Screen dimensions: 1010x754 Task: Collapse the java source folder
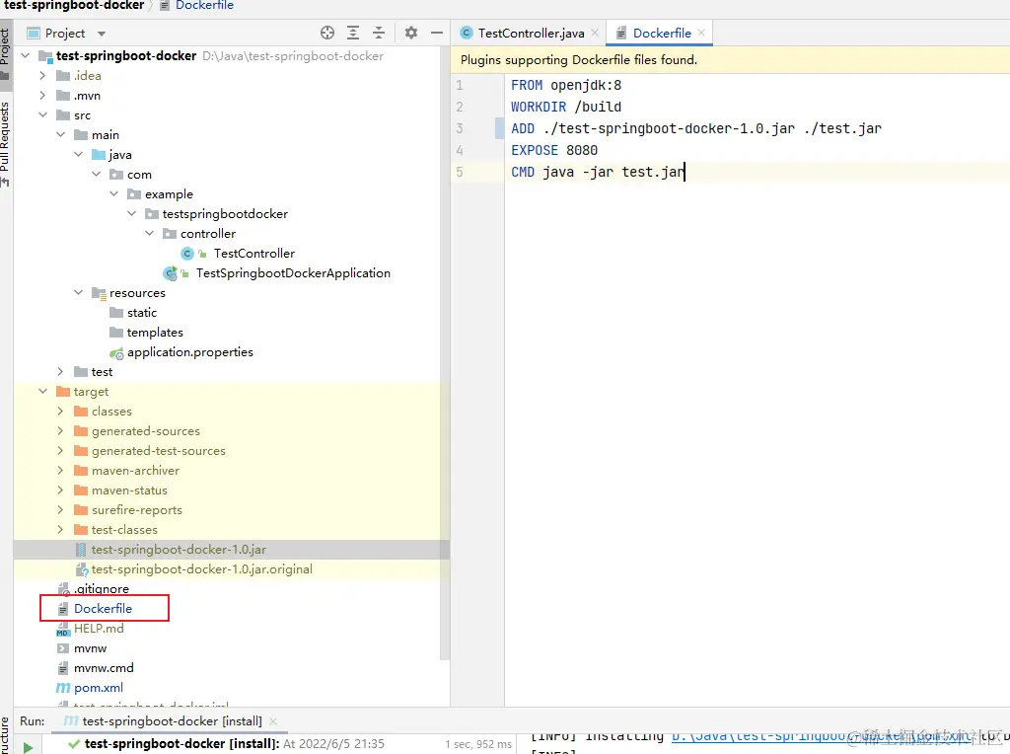tap(79, 155)
